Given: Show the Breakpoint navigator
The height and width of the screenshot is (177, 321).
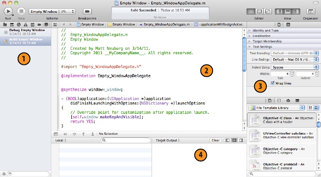Looking at the screenshot, I should [x=40, y=25].
